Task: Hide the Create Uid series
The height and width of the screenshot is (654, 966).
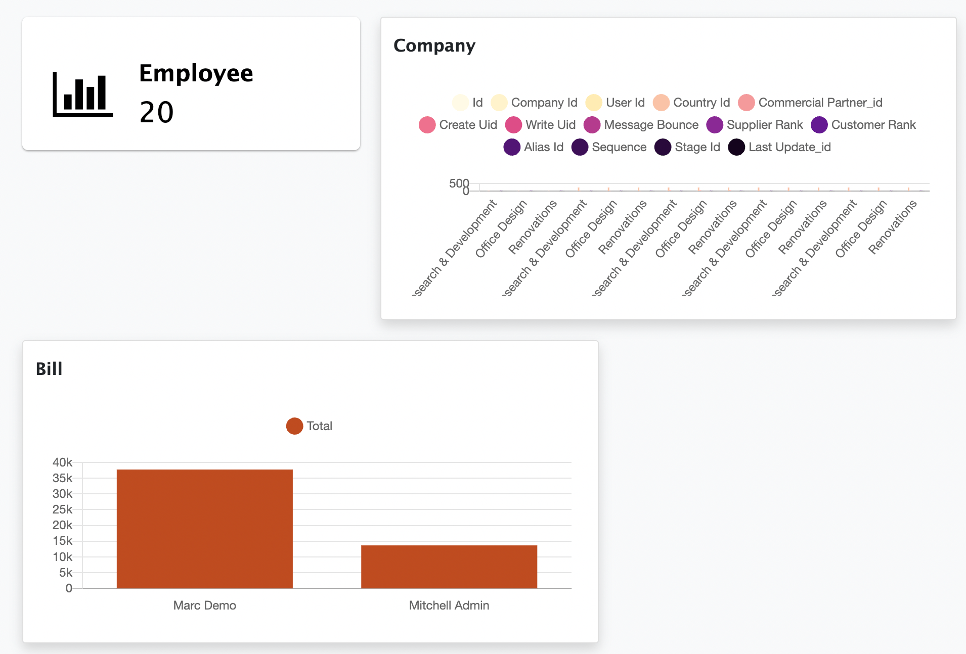Action: (458, 125)
